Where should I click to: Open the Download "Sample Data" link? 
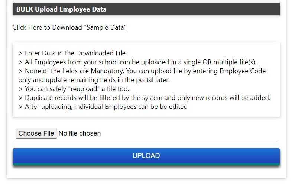click(69, 27)
